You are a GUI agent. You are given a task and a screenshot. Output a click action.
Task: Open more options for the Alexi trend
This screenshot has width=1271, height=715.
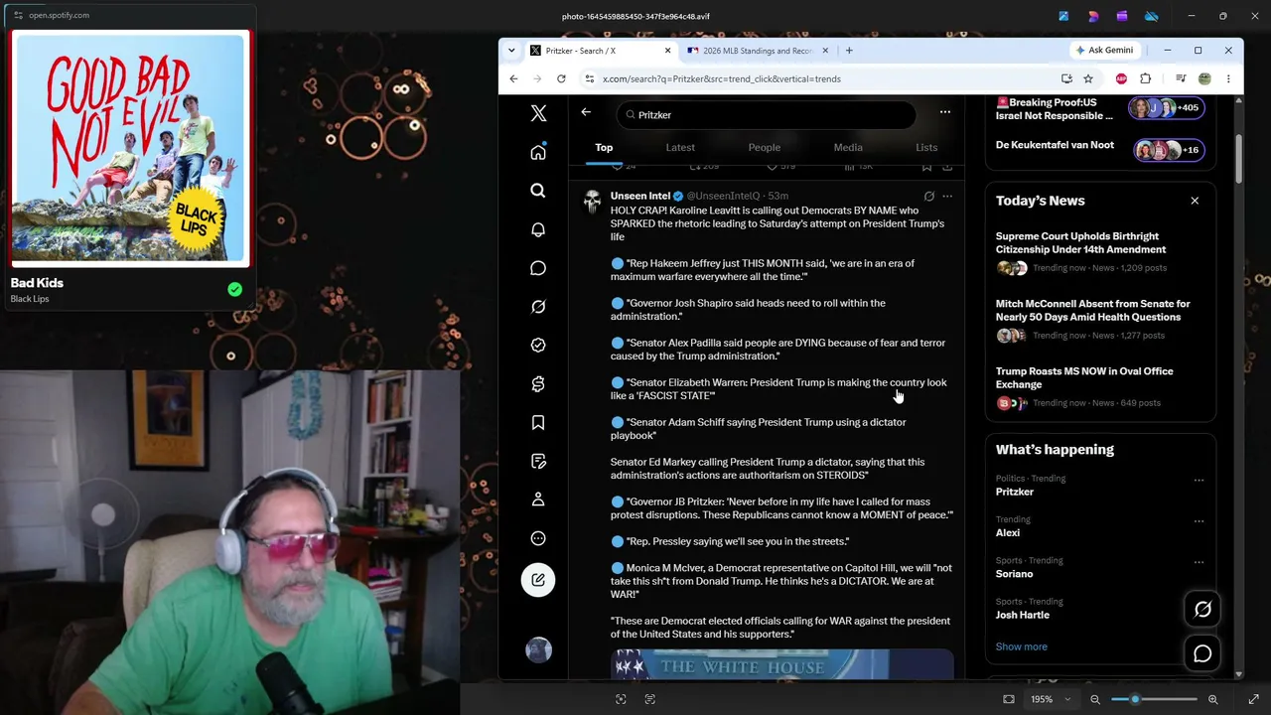point(1199,521)
